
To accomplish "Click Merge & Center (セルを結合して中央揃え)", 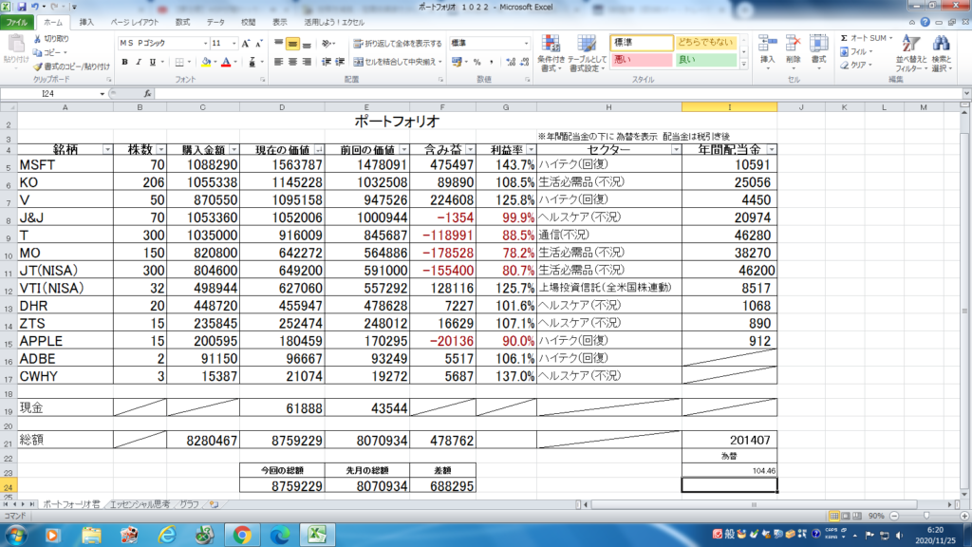I will pyautogui.click(x=398, y=62).
